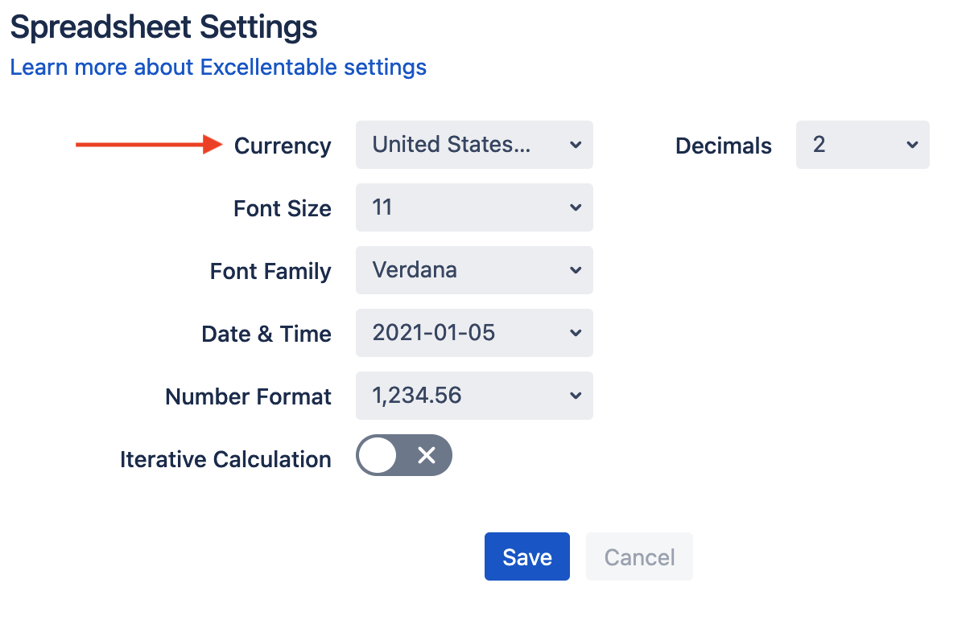This screenshot has height=624, width=966.
Task: Click the Spreadsheet Settings heading
Action: pyautogui.click(x=163, y=27)
